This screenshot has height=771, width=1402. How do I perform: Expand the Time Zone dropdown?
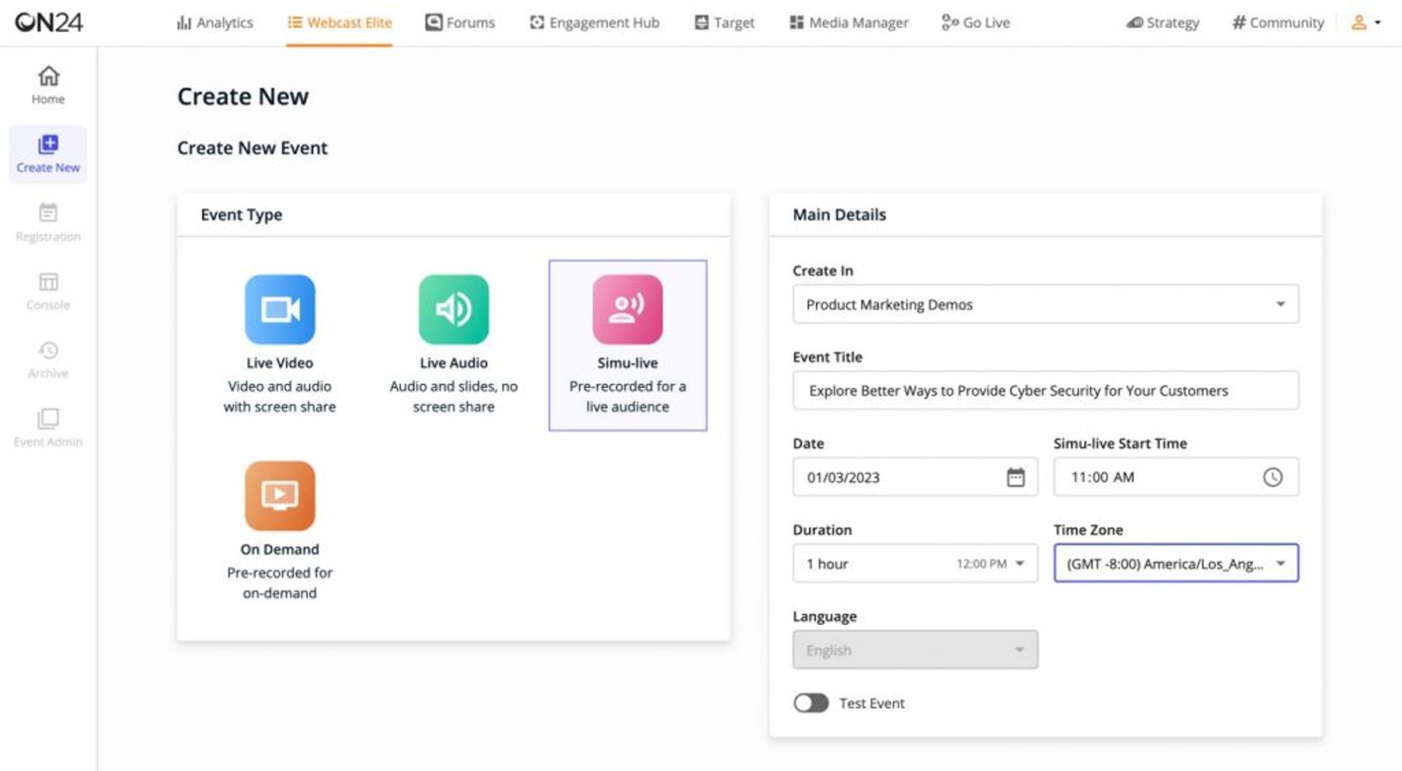(1176, 563)
